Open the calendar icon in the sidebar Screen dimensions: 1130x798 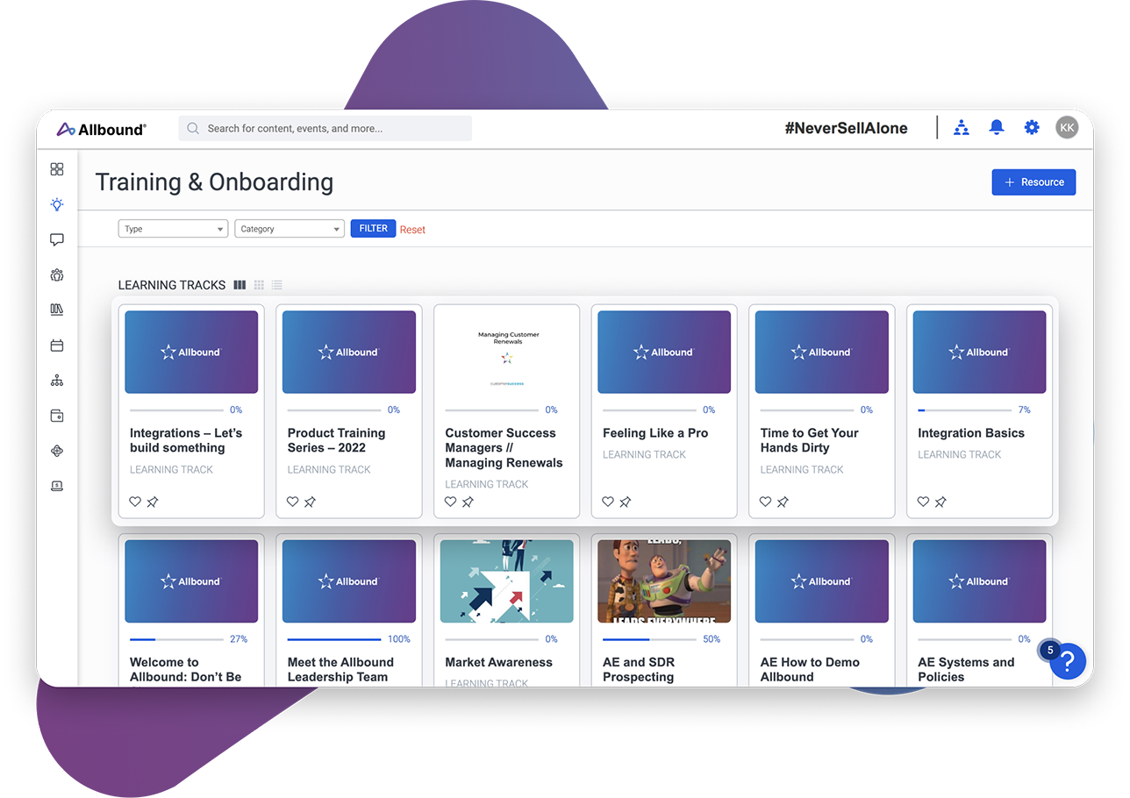point(57,345)
